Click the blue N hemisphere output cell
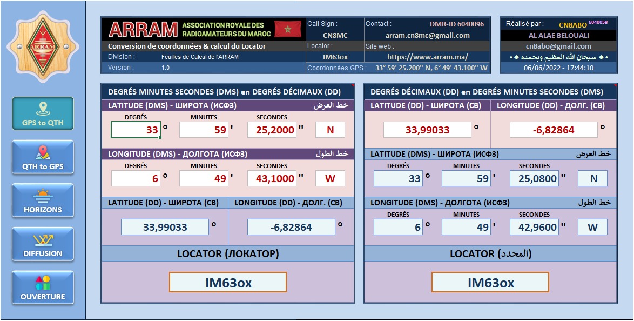Screen dimensions: 634x321 pyautogui.click(x=592, y=178)
